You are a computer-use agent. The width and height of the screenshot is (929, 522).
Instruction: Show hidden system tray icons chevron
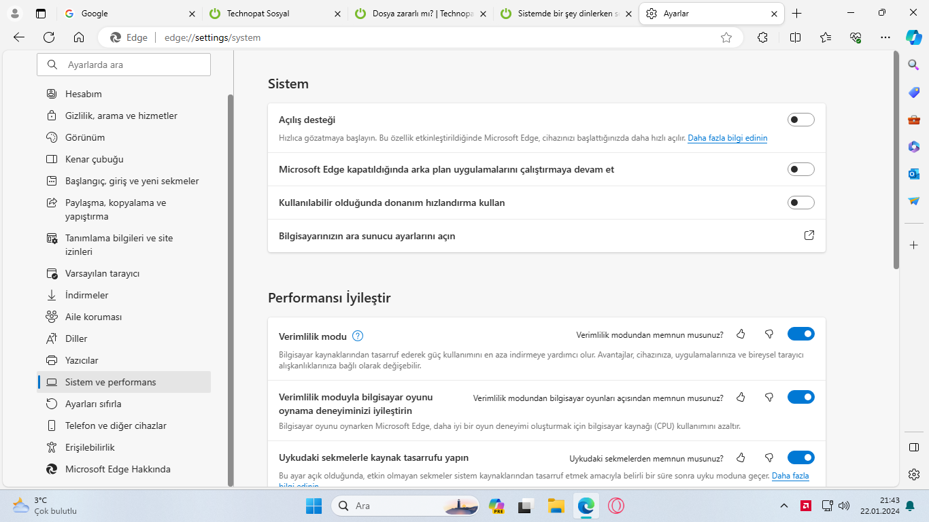[x=784, y=506]
